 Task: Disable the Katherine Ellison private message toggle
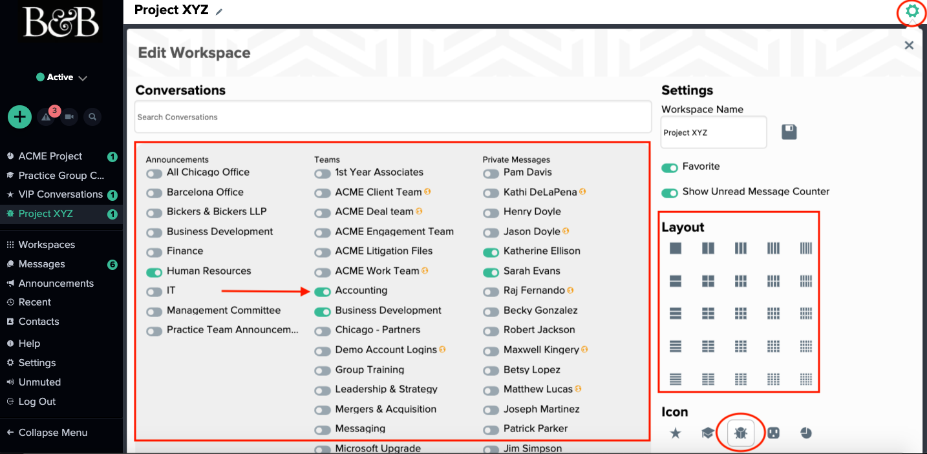pyautogui.click(x=491, y=253)
